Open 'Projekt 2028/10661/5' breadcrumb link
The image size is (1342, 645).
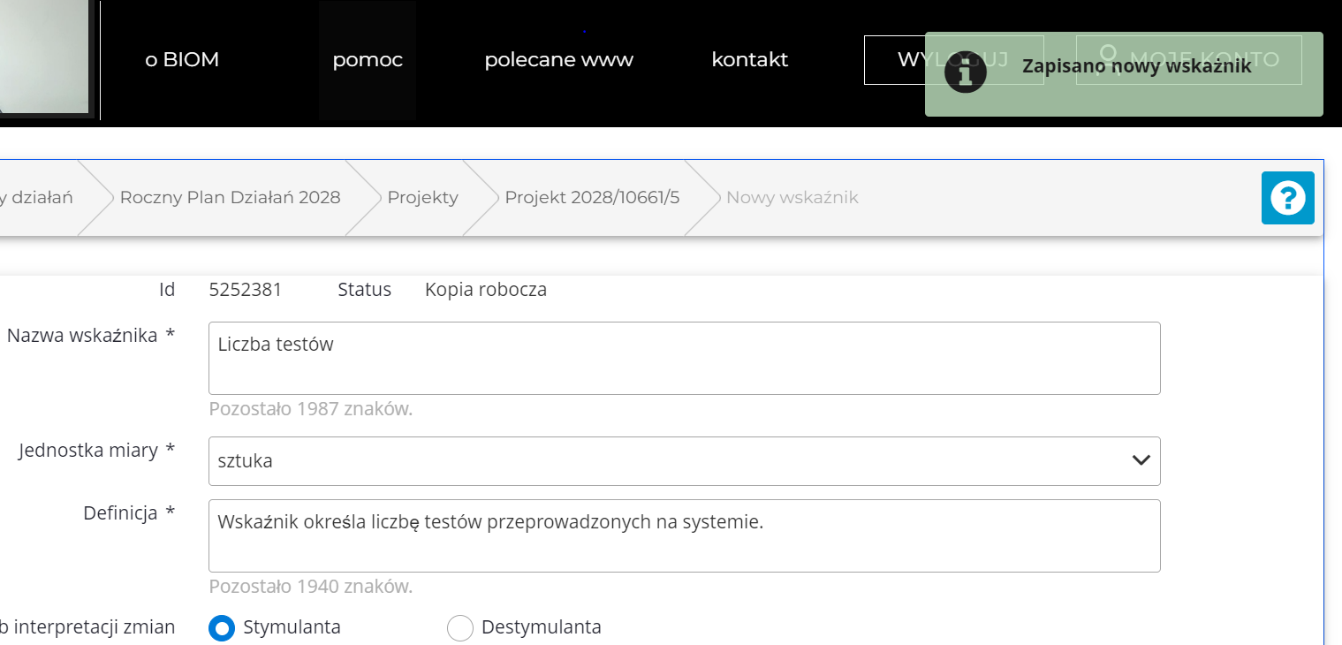tap(592, 197)
